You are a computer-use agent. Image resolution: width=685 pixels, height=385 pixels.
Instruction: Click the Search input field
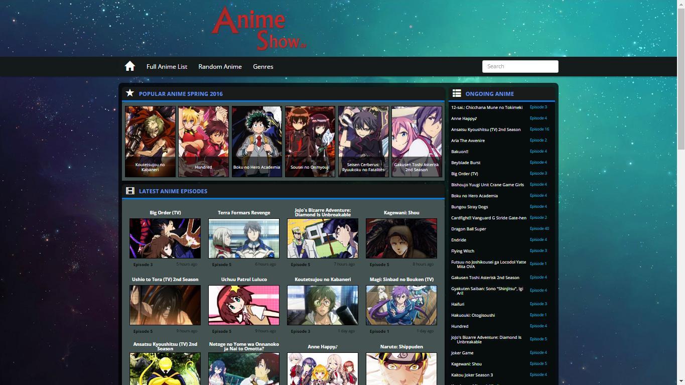tap(520, 66)
